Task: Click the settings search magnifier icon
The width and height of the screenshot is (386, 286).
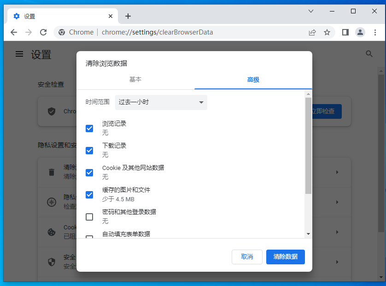Action: [369, 54]
